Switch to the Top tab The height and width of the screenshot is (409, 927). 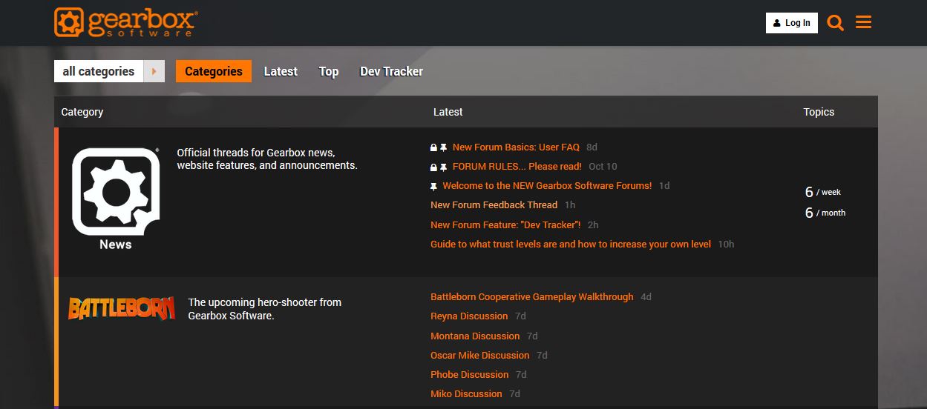(329, 71)
